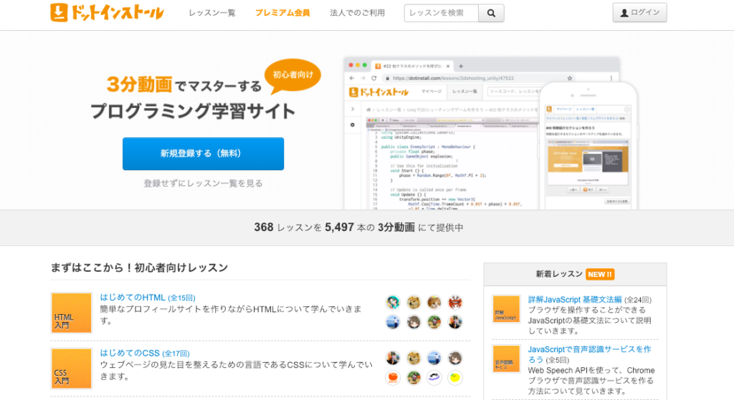Click the プログラミング学習サイト headline text
Screen dimensions: 734x400
tap(192, 112)
